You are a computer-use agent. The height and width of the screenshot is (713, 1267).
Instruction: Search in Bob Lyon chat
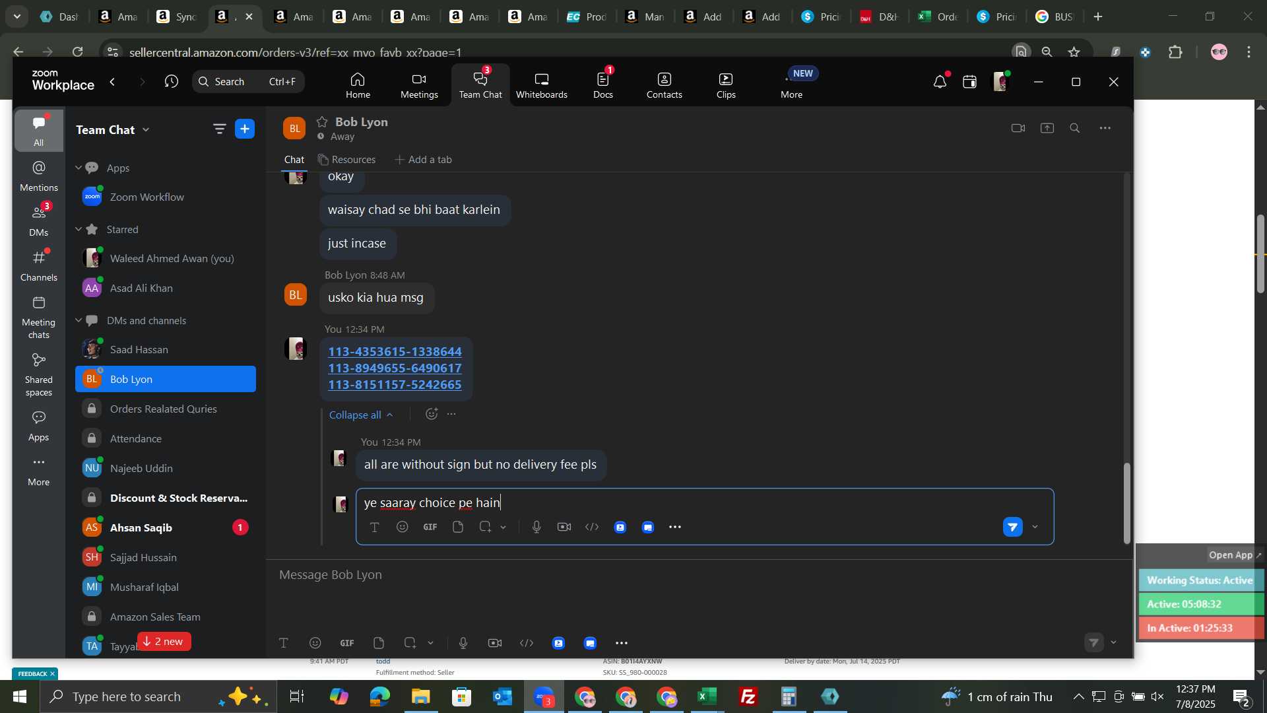[x=1075, y=128]
